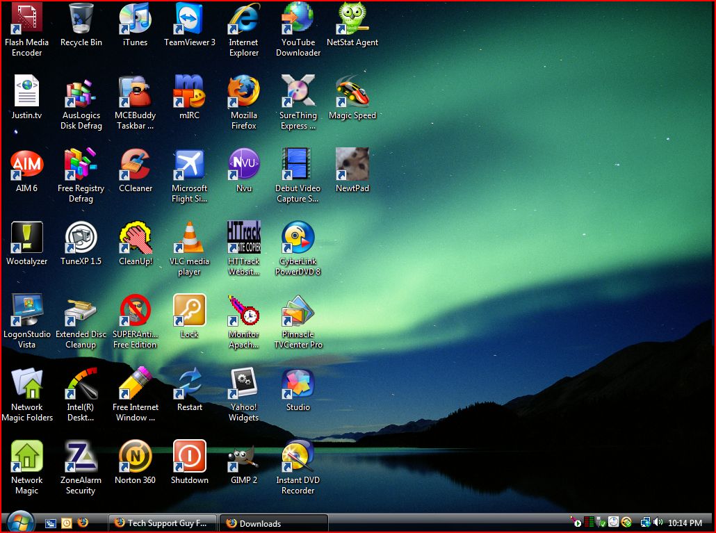The width and height of the screenshot is (716, 533).
Task: Select the TuneXP 1.5 icon
Action: point(81,237)
